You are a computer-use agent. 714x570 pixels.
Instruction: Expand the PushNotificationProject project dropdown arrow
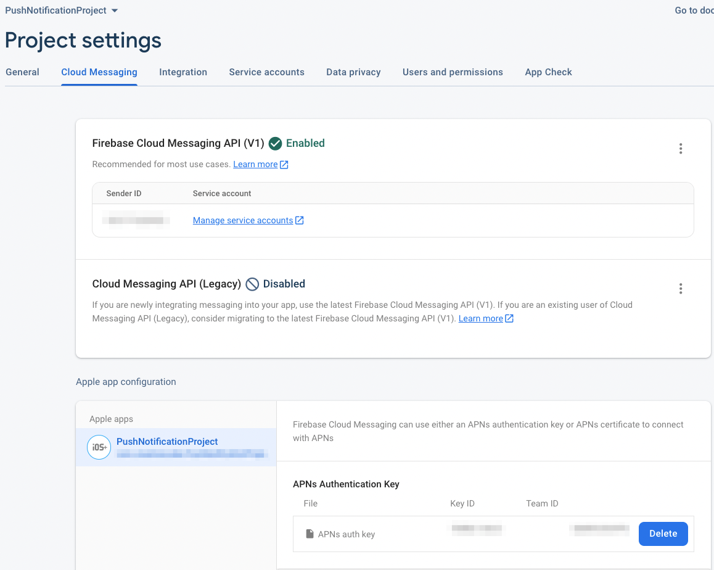(x=115, y=10)
